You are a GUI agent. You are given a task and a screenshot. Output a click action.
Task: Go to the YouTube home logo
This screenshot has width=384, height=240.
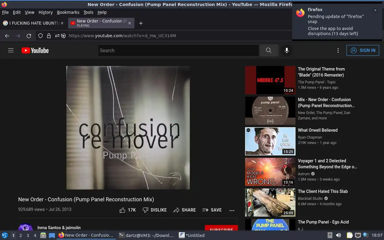35,50
